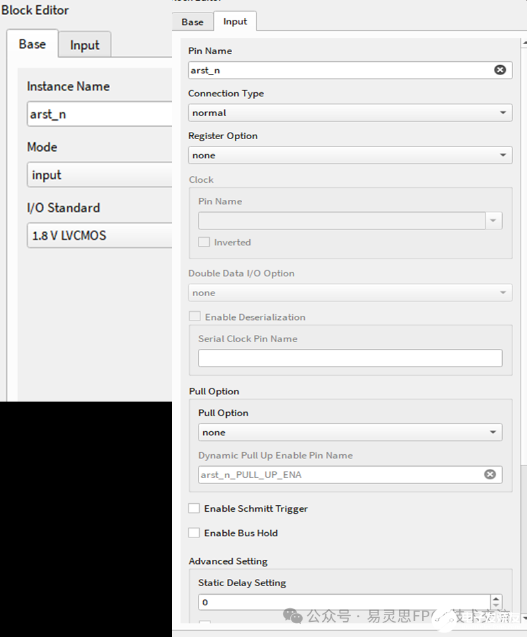Switch to Base tab in right panel
This screenshot has height=637, width=527.
(x=193, y=22)
